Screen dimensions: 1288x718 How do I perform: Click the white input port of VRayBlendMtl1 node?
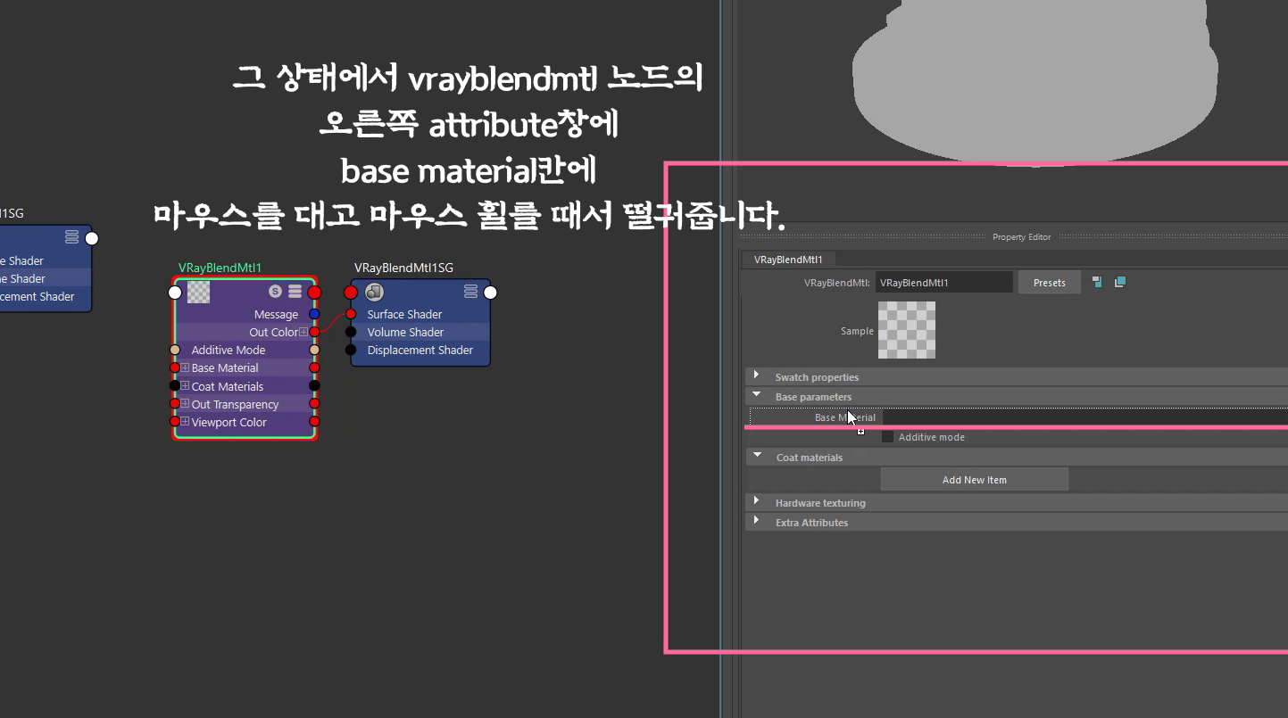[x=175, y=293]
